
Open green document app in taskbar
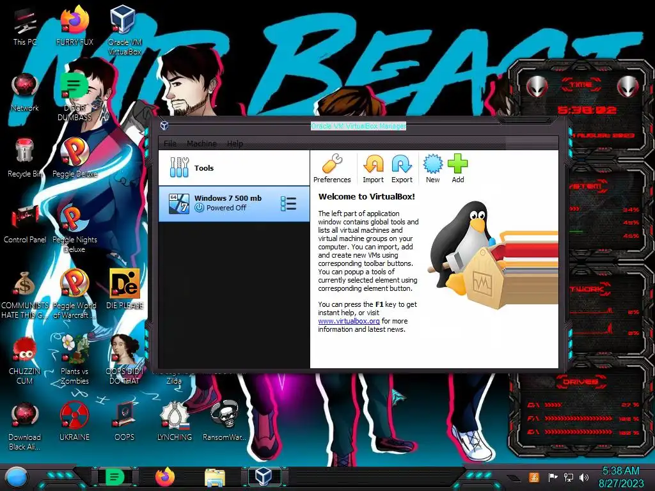(114, 477)
